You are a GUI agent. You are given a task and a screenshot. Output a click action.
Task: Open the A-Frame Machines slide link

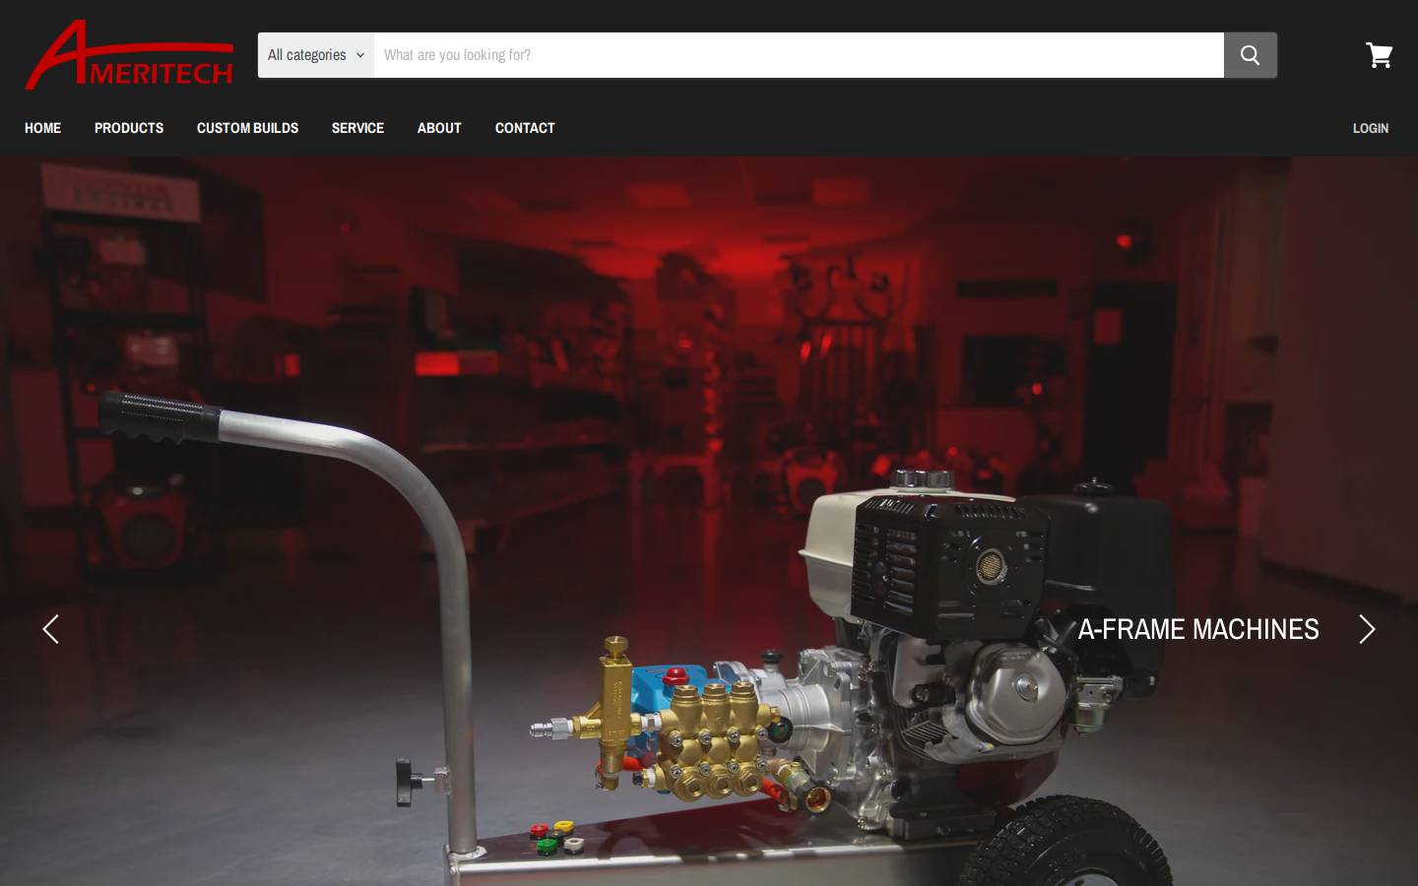click(1198, 629)
